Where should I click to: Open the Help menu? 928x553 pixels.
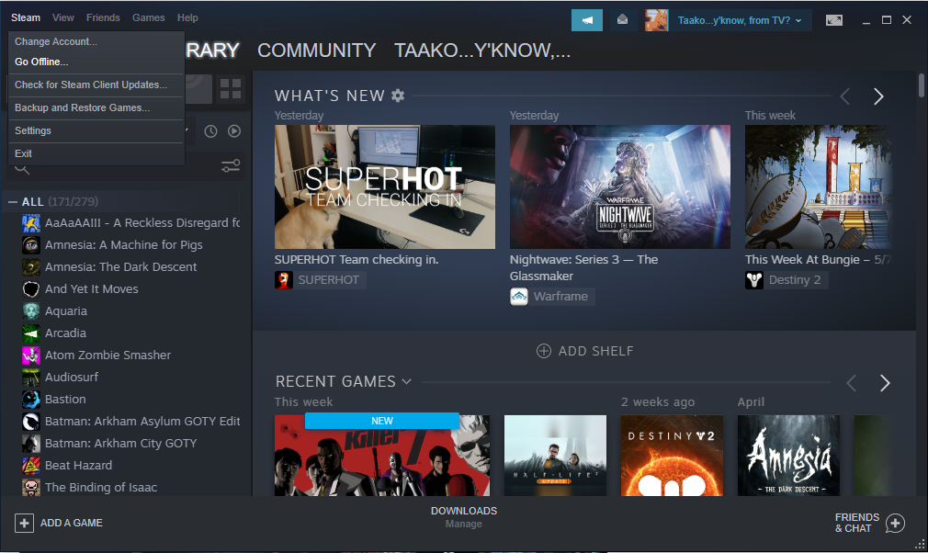[187, 17]
